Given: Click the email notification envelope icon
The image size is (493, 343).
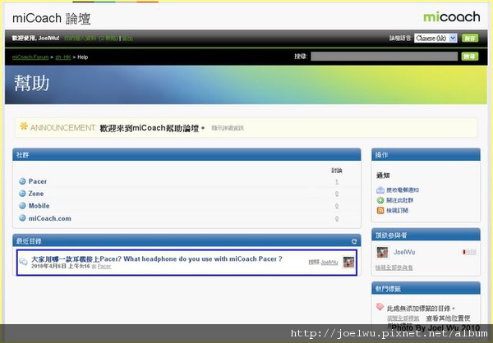Looking at the screenshot, I should click(380, 190).
